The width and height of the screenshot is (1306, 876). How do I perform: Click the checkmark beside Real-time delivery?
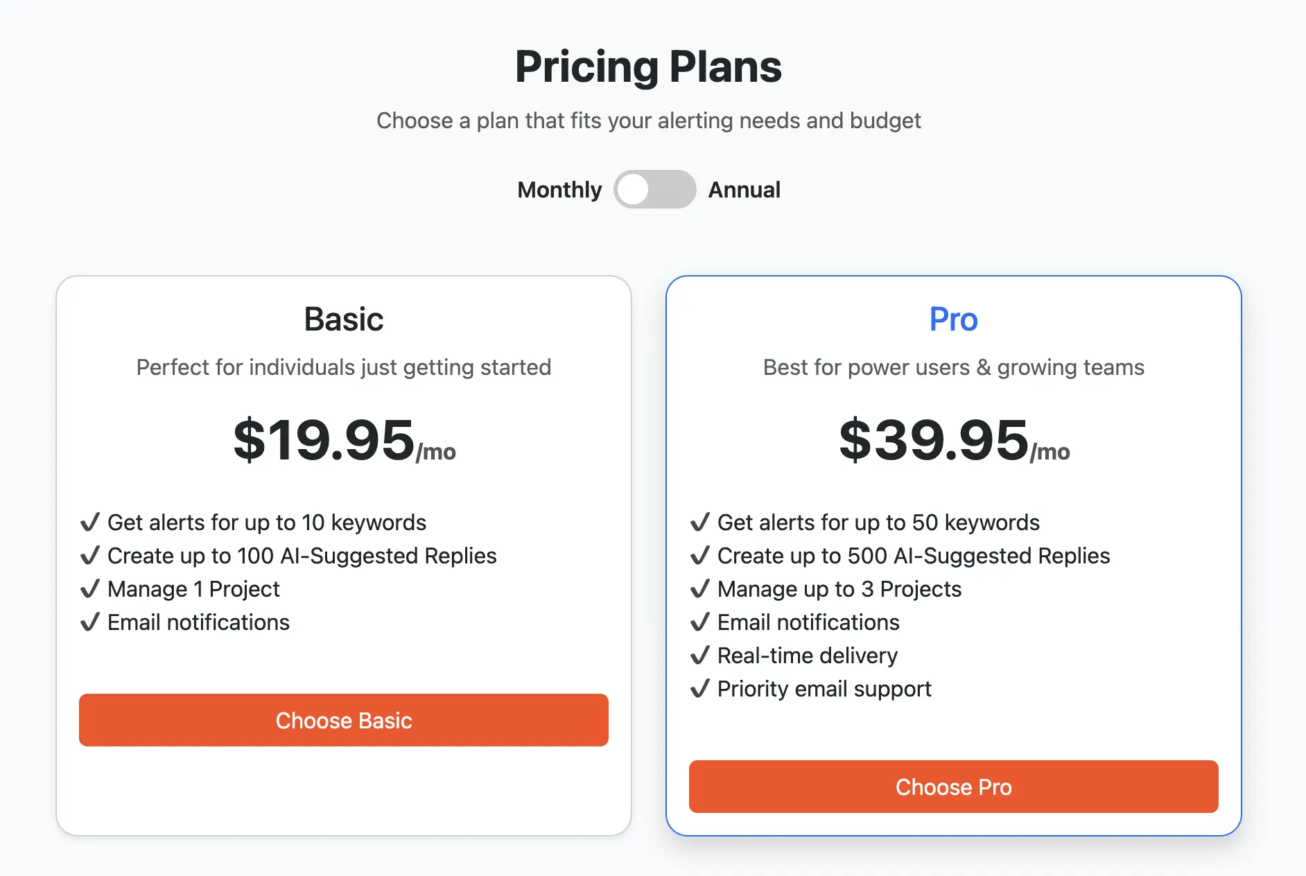click(700, 655)
